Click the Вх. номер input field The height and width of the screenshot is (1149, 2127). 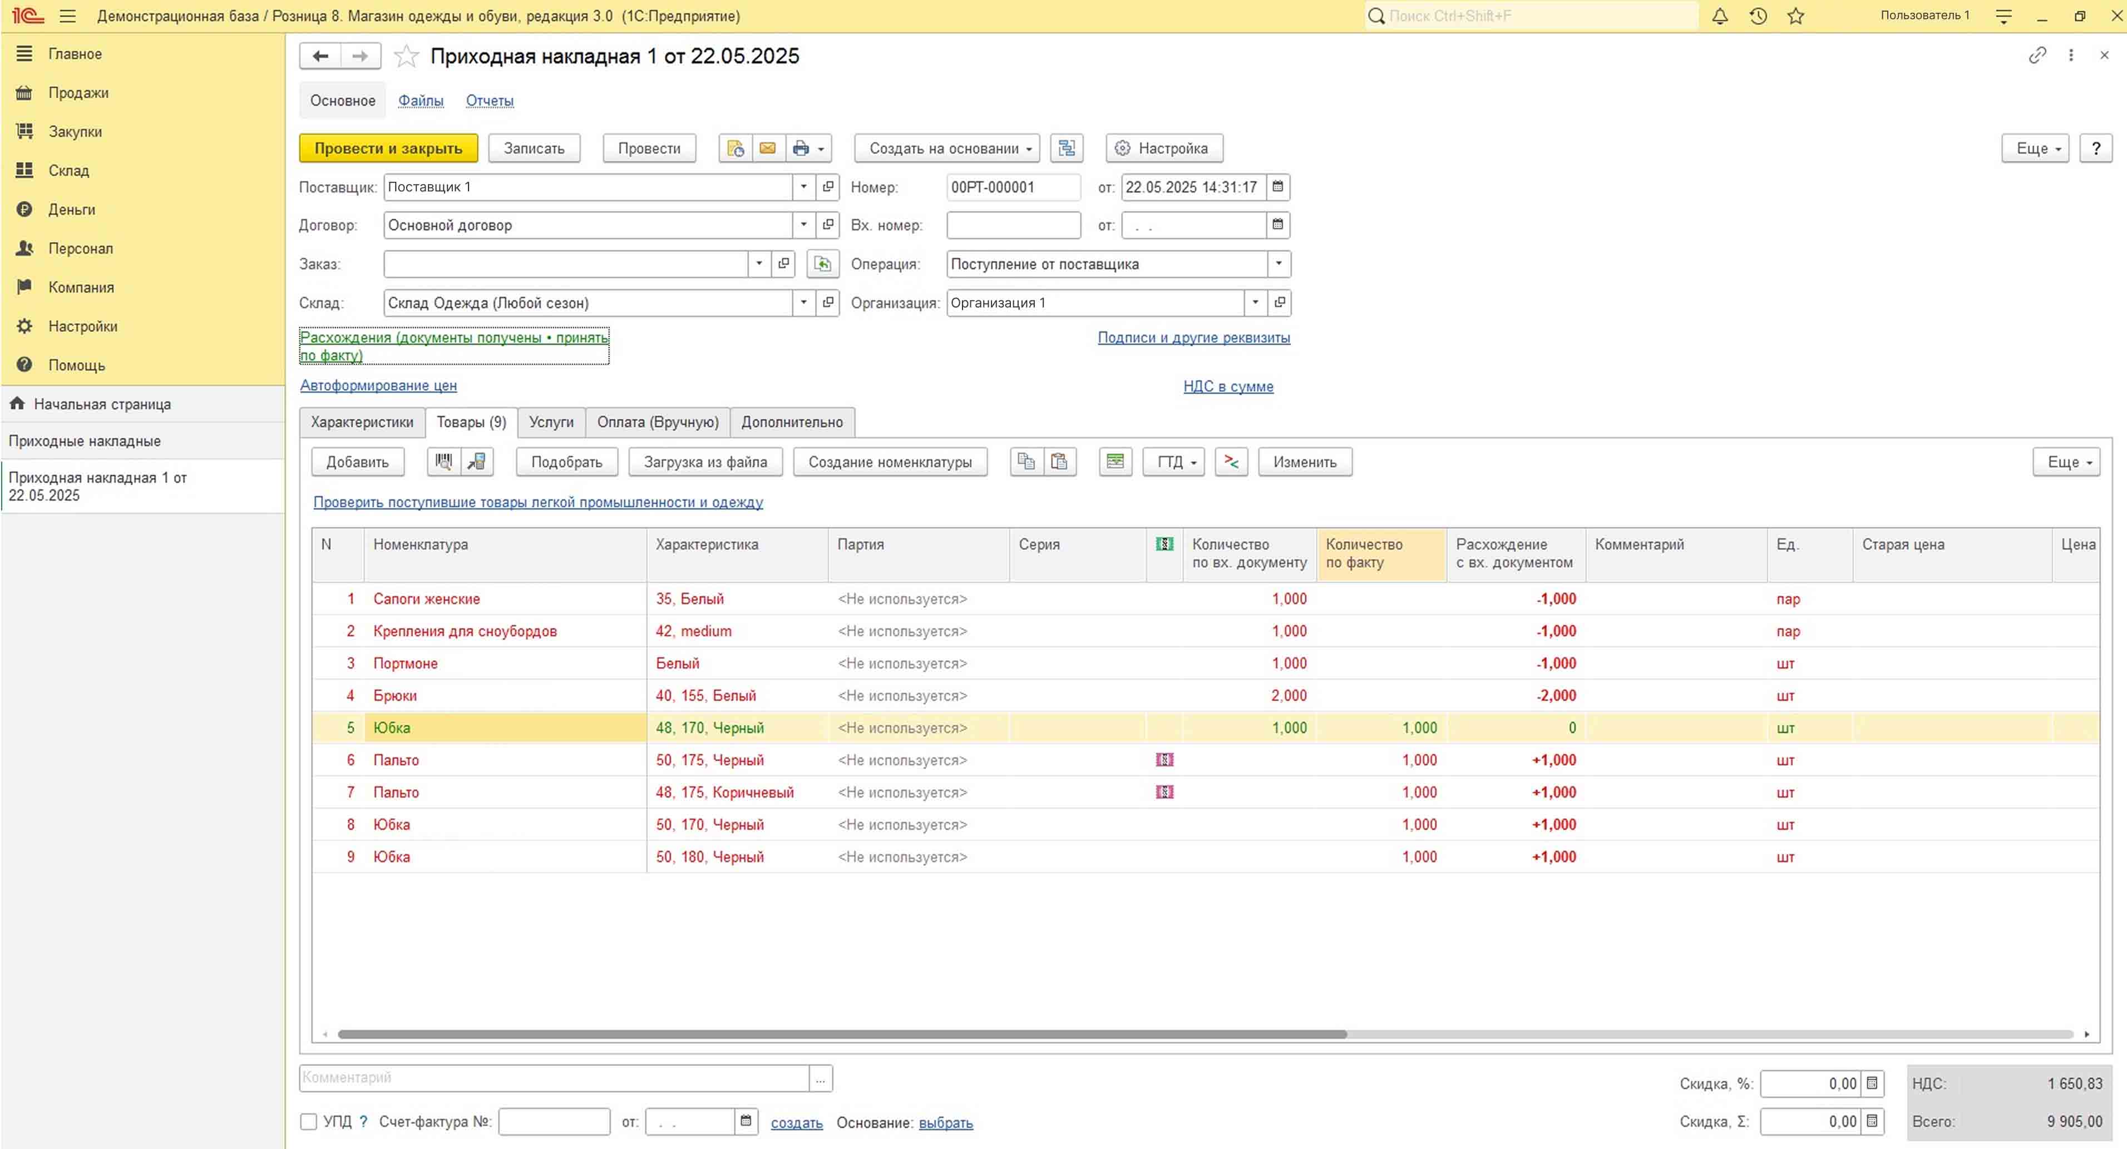1013,225
